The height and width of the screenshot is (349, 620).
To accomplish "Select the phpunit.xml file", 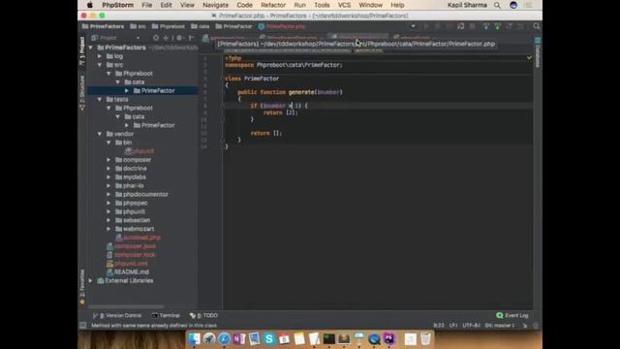I will pos(127,264).
